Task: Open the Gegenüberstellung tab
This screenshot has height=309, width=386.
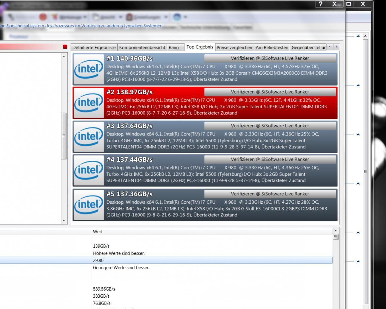Action: 309,47
